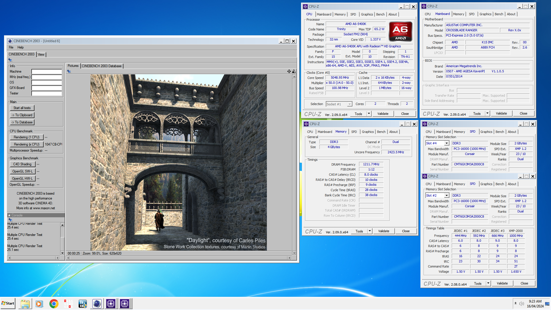Image resolution: width=551 pixels, height=310 pixels.
Task: Click Validate in CPU-Z Memory window
Action: click(x=384, y=231)
